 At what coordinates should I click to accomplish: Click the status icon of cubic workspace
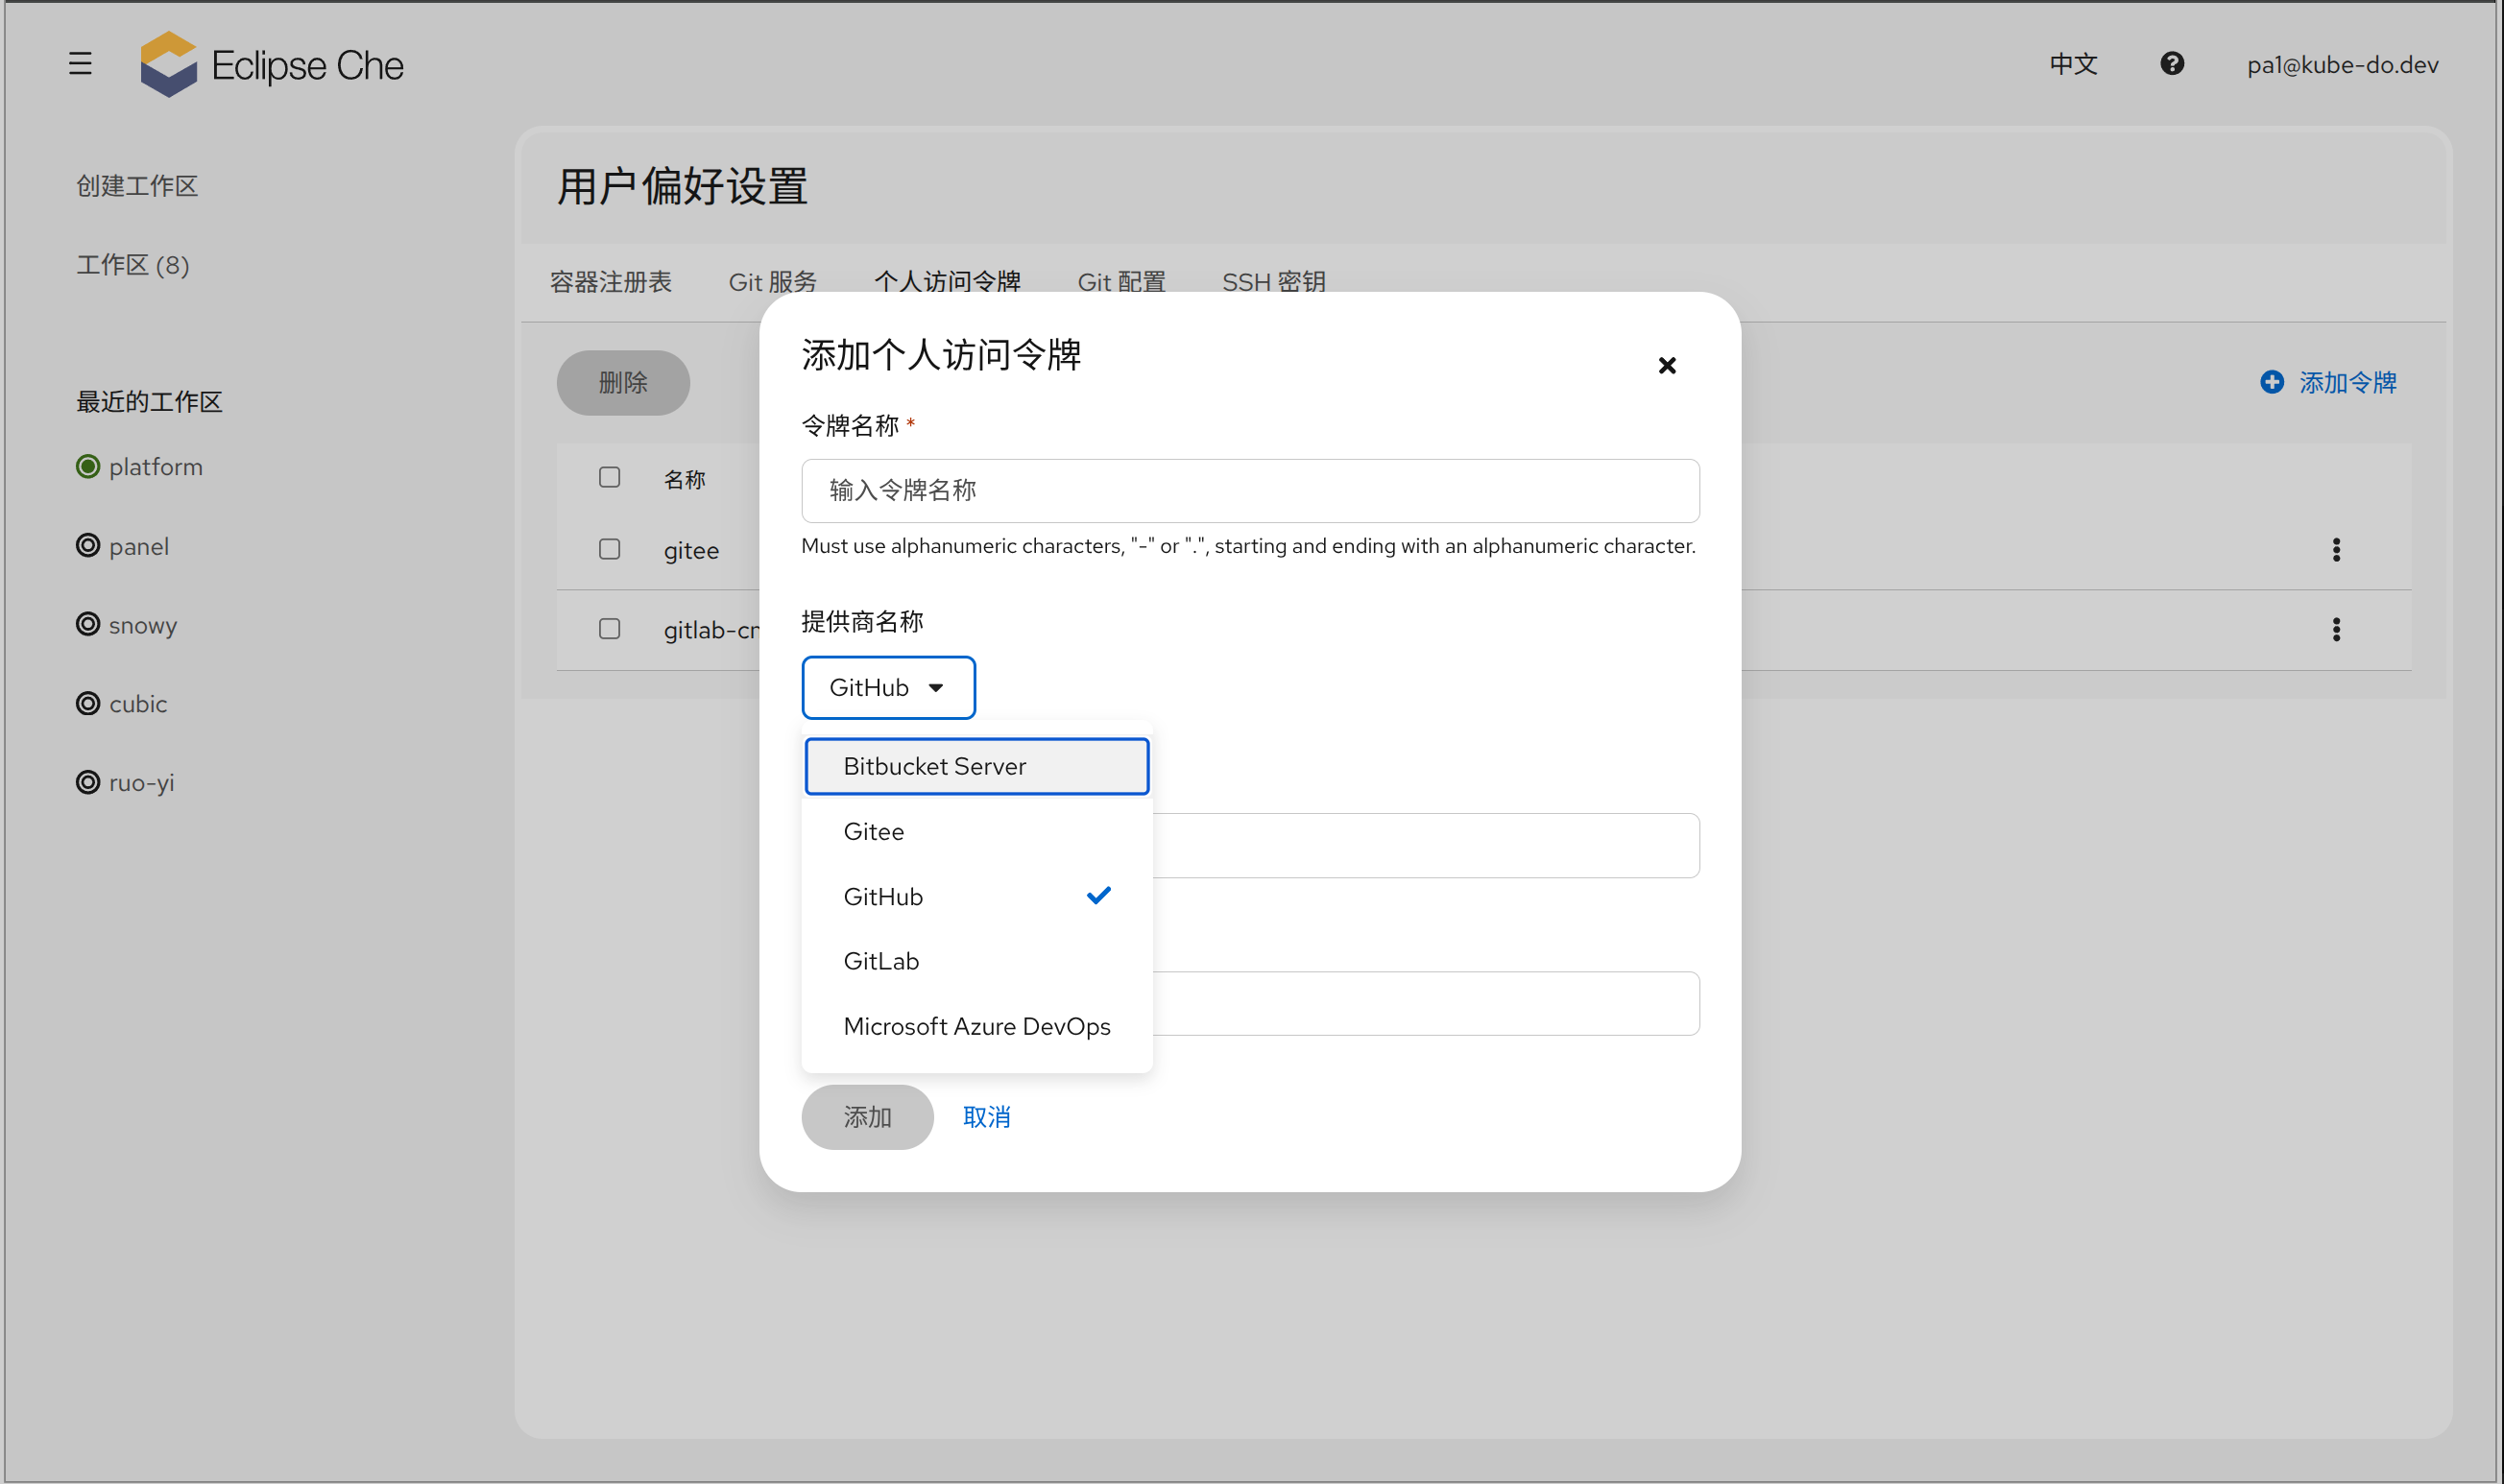[88, 703]
